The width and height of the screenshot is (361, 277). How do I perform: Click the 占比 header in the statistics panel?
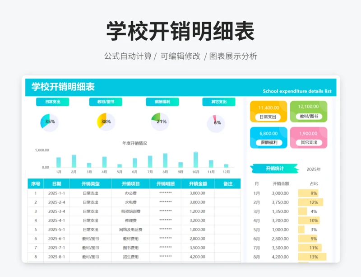point(314,183)
